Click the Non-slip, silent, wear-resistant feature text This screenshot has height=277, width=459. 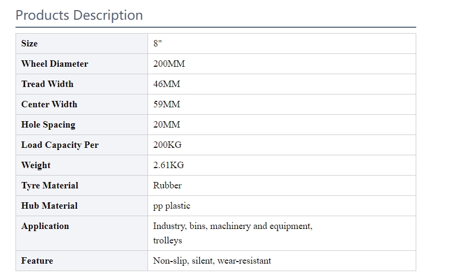coord(212,261)
